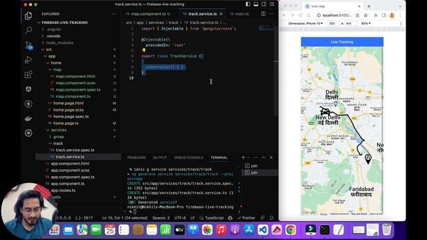Image resolution: width=427 pixels, height=240 pixels.
Task: Open notifications bell in status bar
Action: coord(272,218)
